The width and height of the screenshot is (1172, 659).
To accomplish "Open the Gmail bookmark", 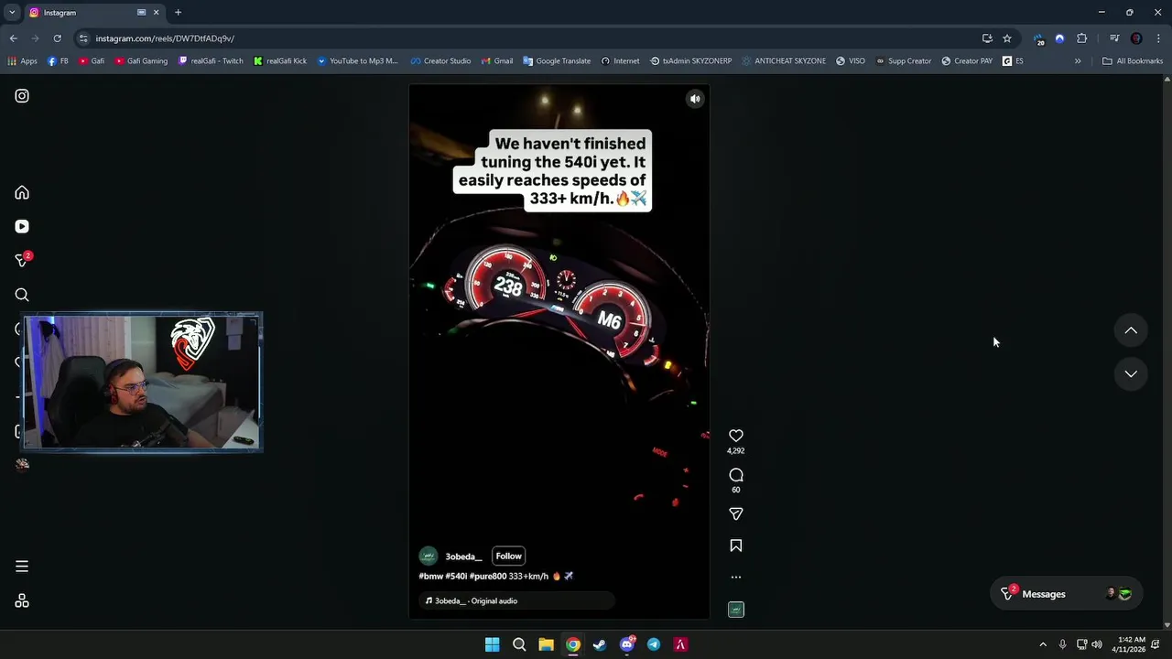I will 497,61.
